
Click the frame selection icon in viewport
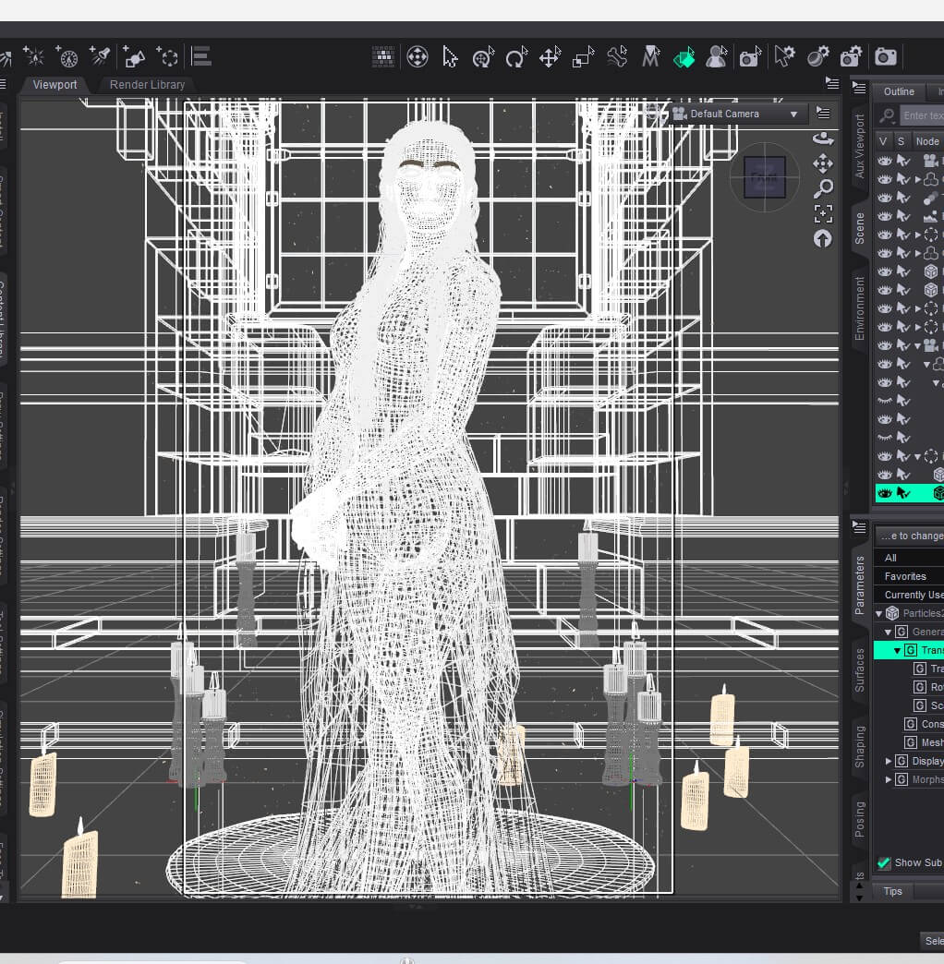[x=823, y=213]
